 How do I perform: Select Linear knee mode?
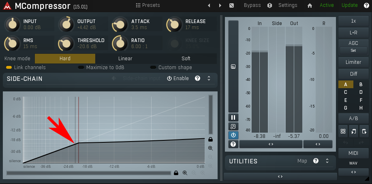(x=125, y=59)
